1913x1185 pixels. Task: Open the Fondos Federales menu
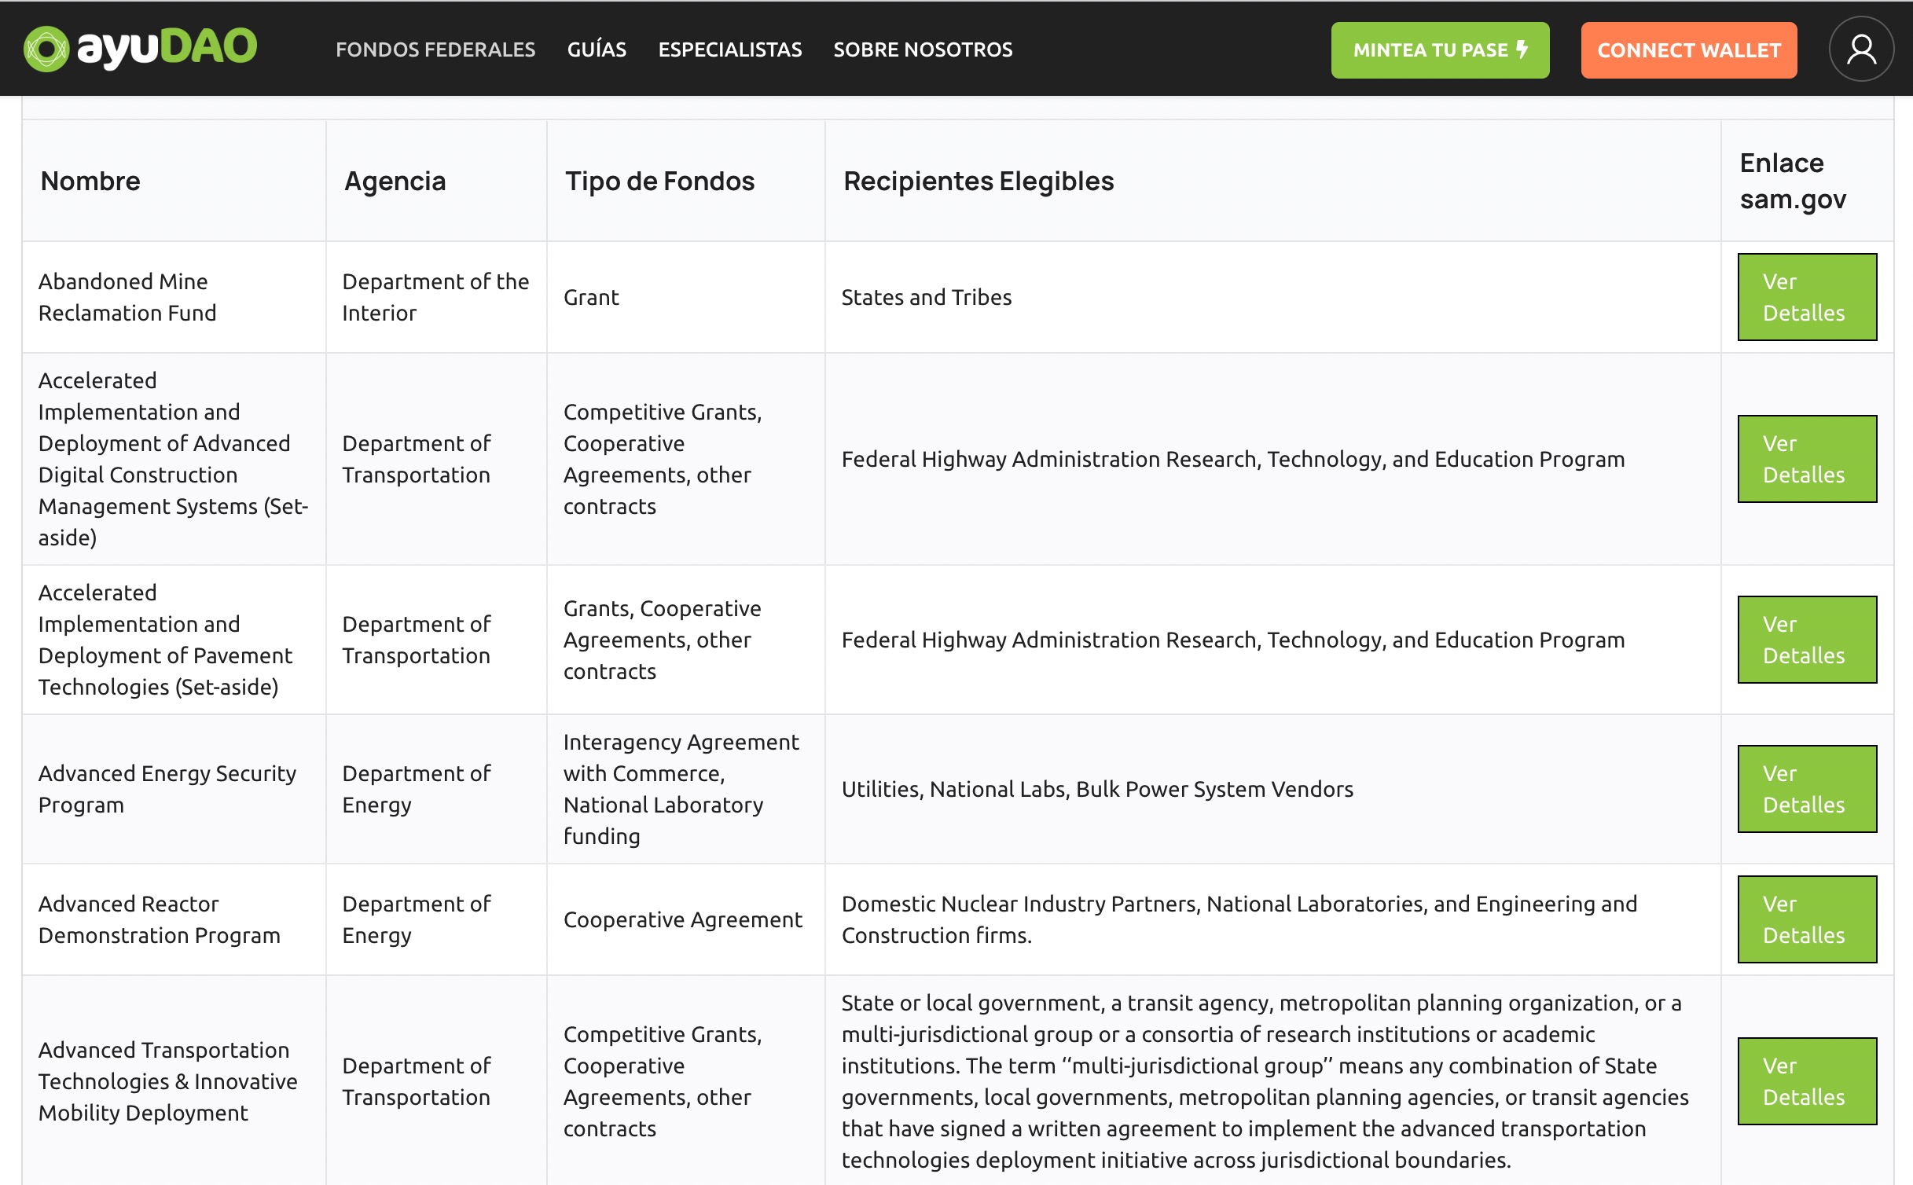point(435,50)
